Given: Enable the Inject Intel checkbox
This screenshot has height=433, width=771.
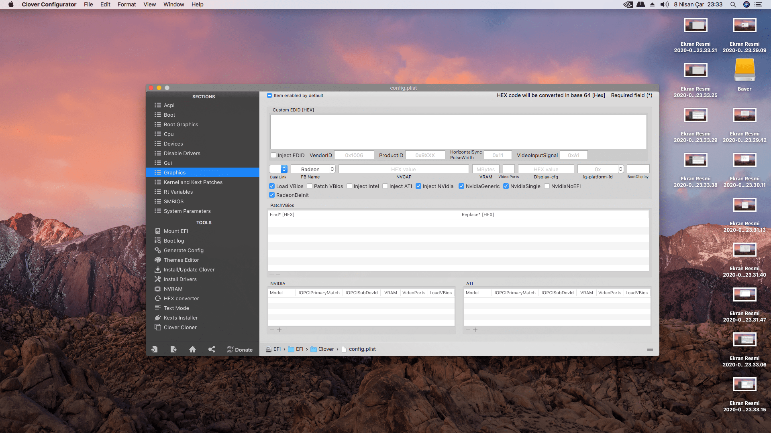Looking at the screenshot, I should (349, 186).
